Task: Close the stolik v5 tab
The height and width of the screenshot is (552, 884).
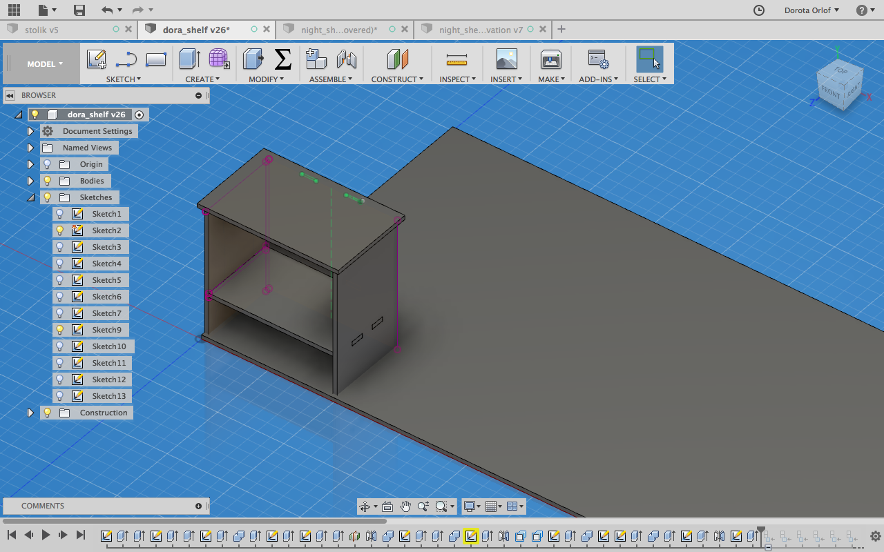Action: click(x=128, y=29)
